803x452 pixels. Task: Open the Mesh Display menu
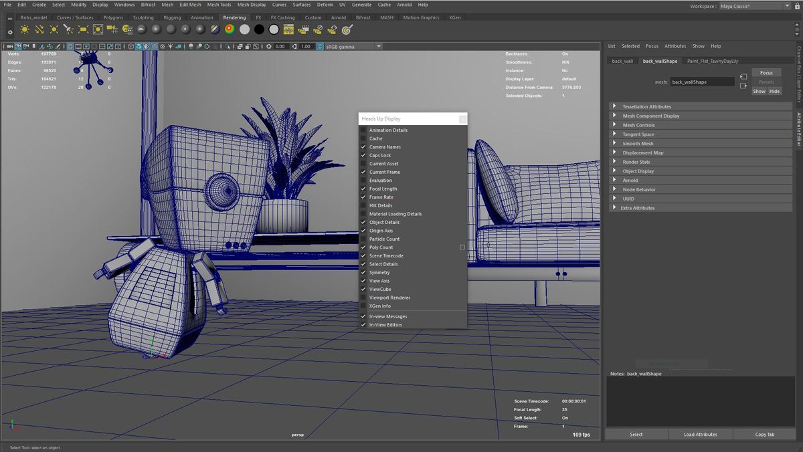click(x=251, y=5)
